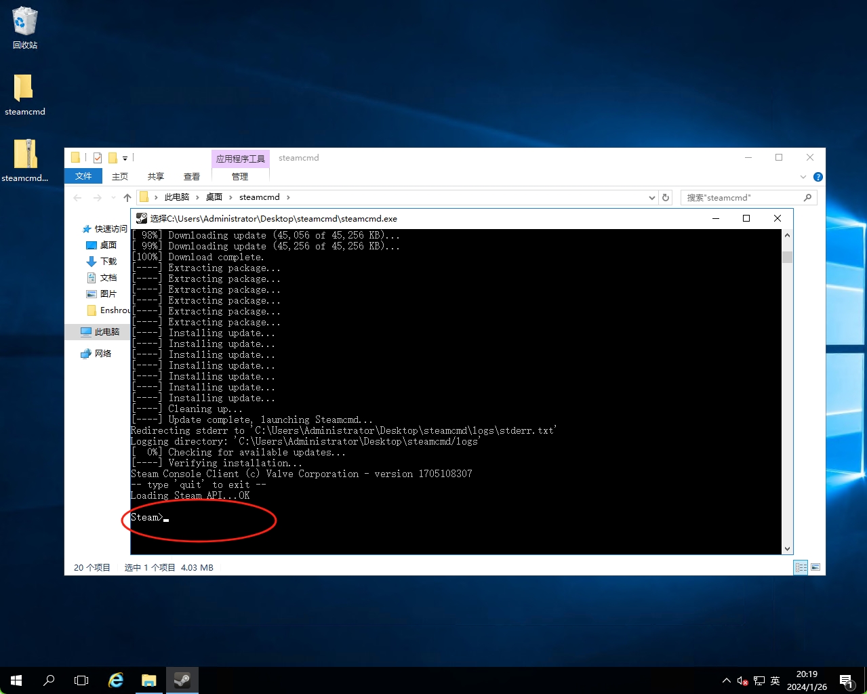The height and width of the screenshot is (694, 867).
Task: Select 网络 in the navigation pane
Action: (96, 354)
